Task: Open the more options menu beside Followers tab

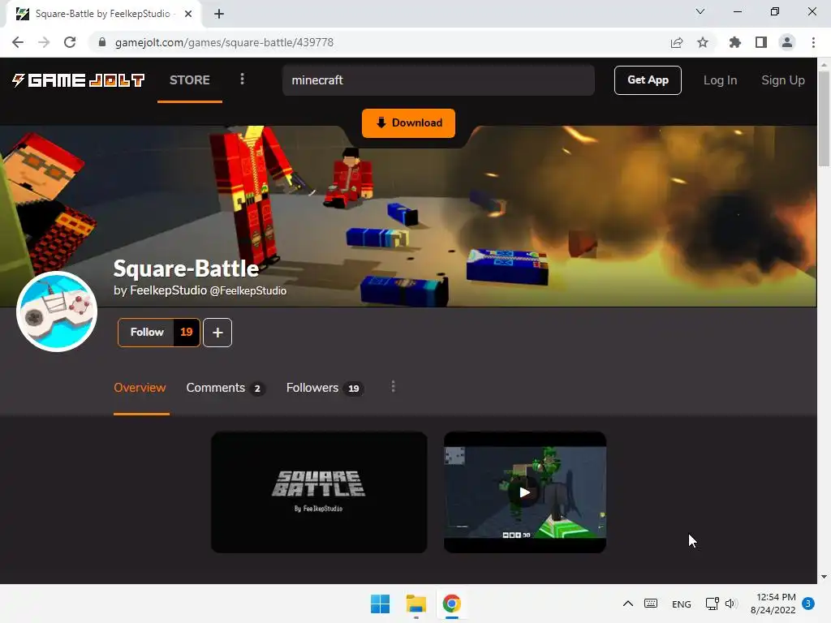Action: click(x=394, y=387)
